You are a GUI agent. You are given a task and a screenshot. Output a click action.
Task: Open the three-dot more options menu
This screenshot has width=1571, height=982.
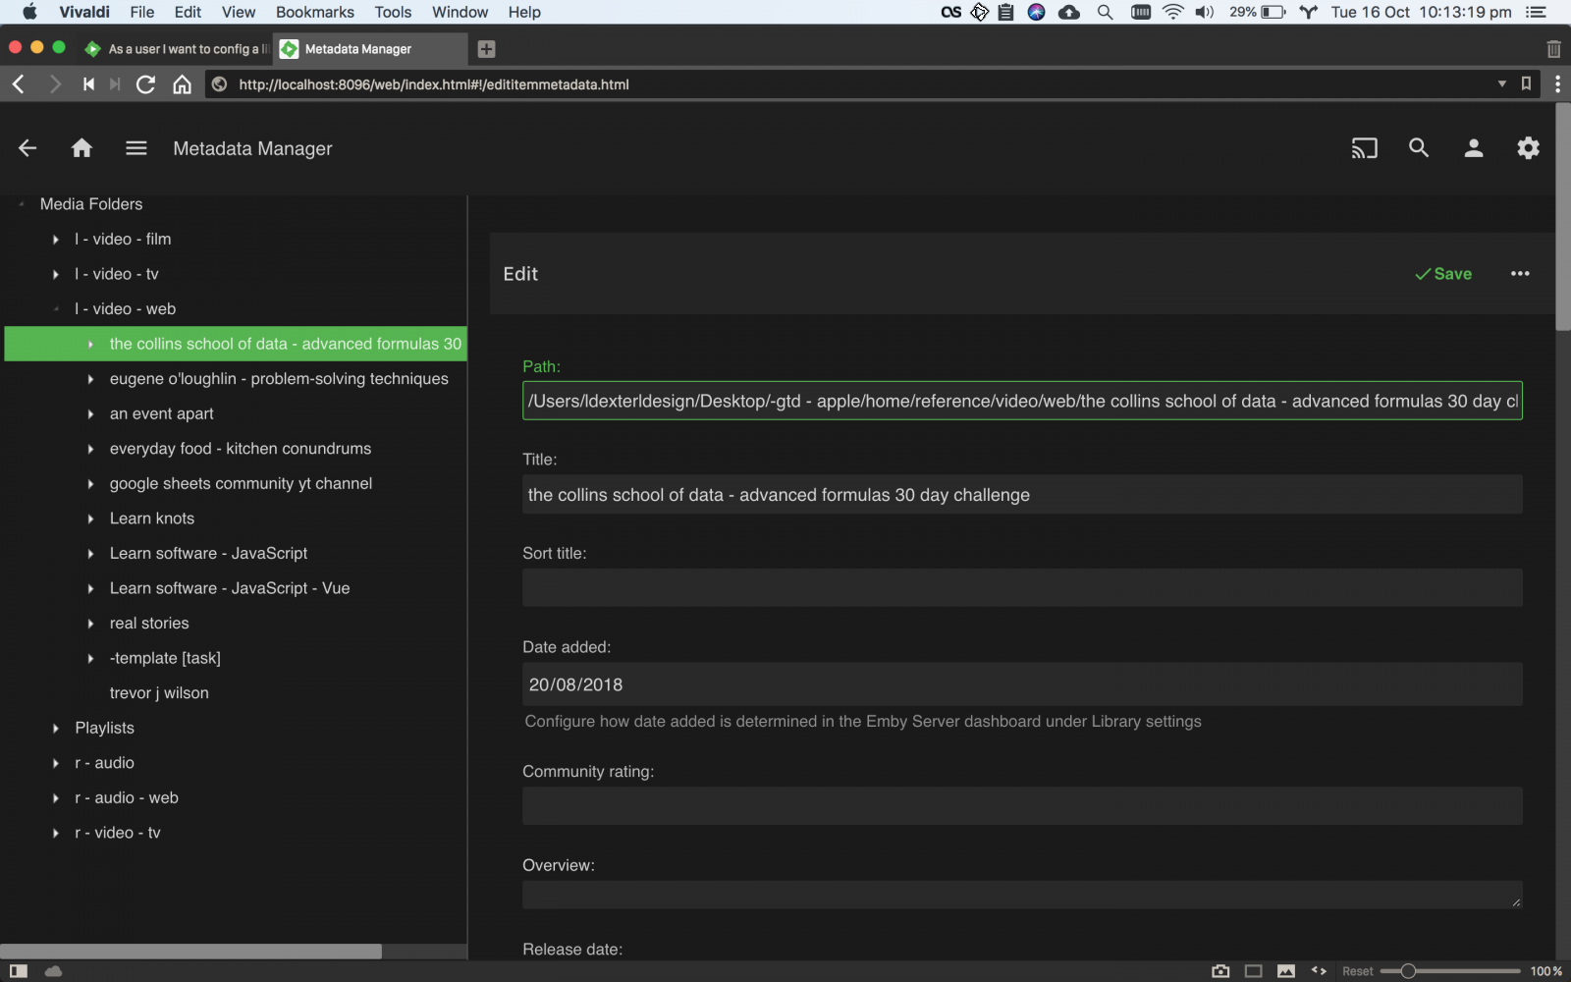(1520, 274)
